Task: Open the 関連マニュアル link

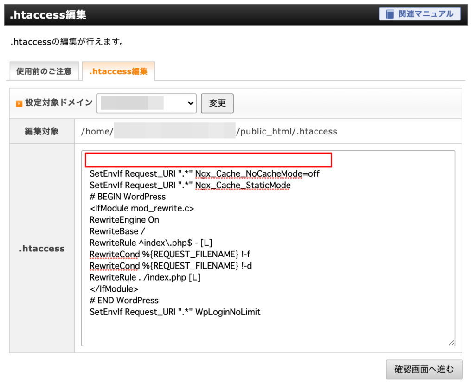Action: click(x=420, y=13)
